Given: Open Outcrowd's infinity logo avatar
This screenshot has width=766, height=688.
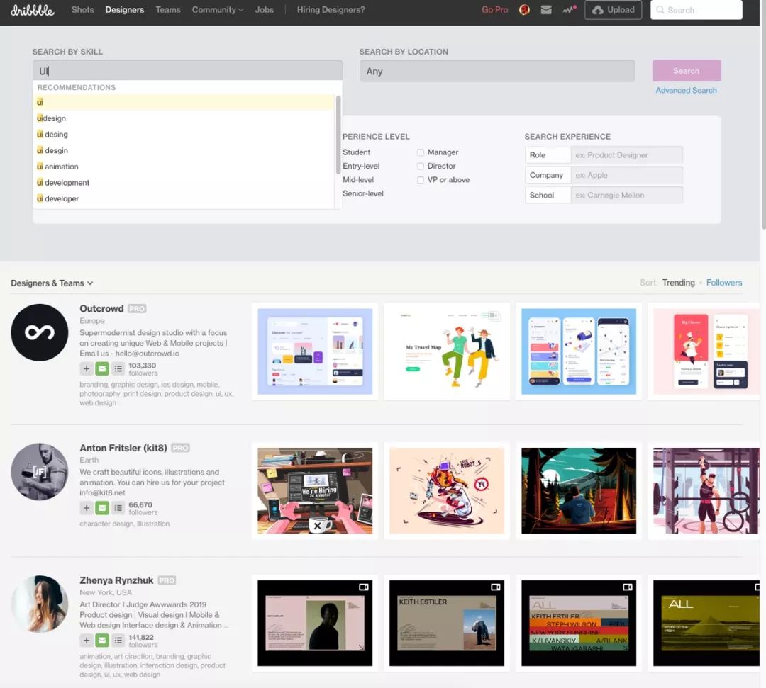Looking at the screenshot, I should click(x=40, y=332).
